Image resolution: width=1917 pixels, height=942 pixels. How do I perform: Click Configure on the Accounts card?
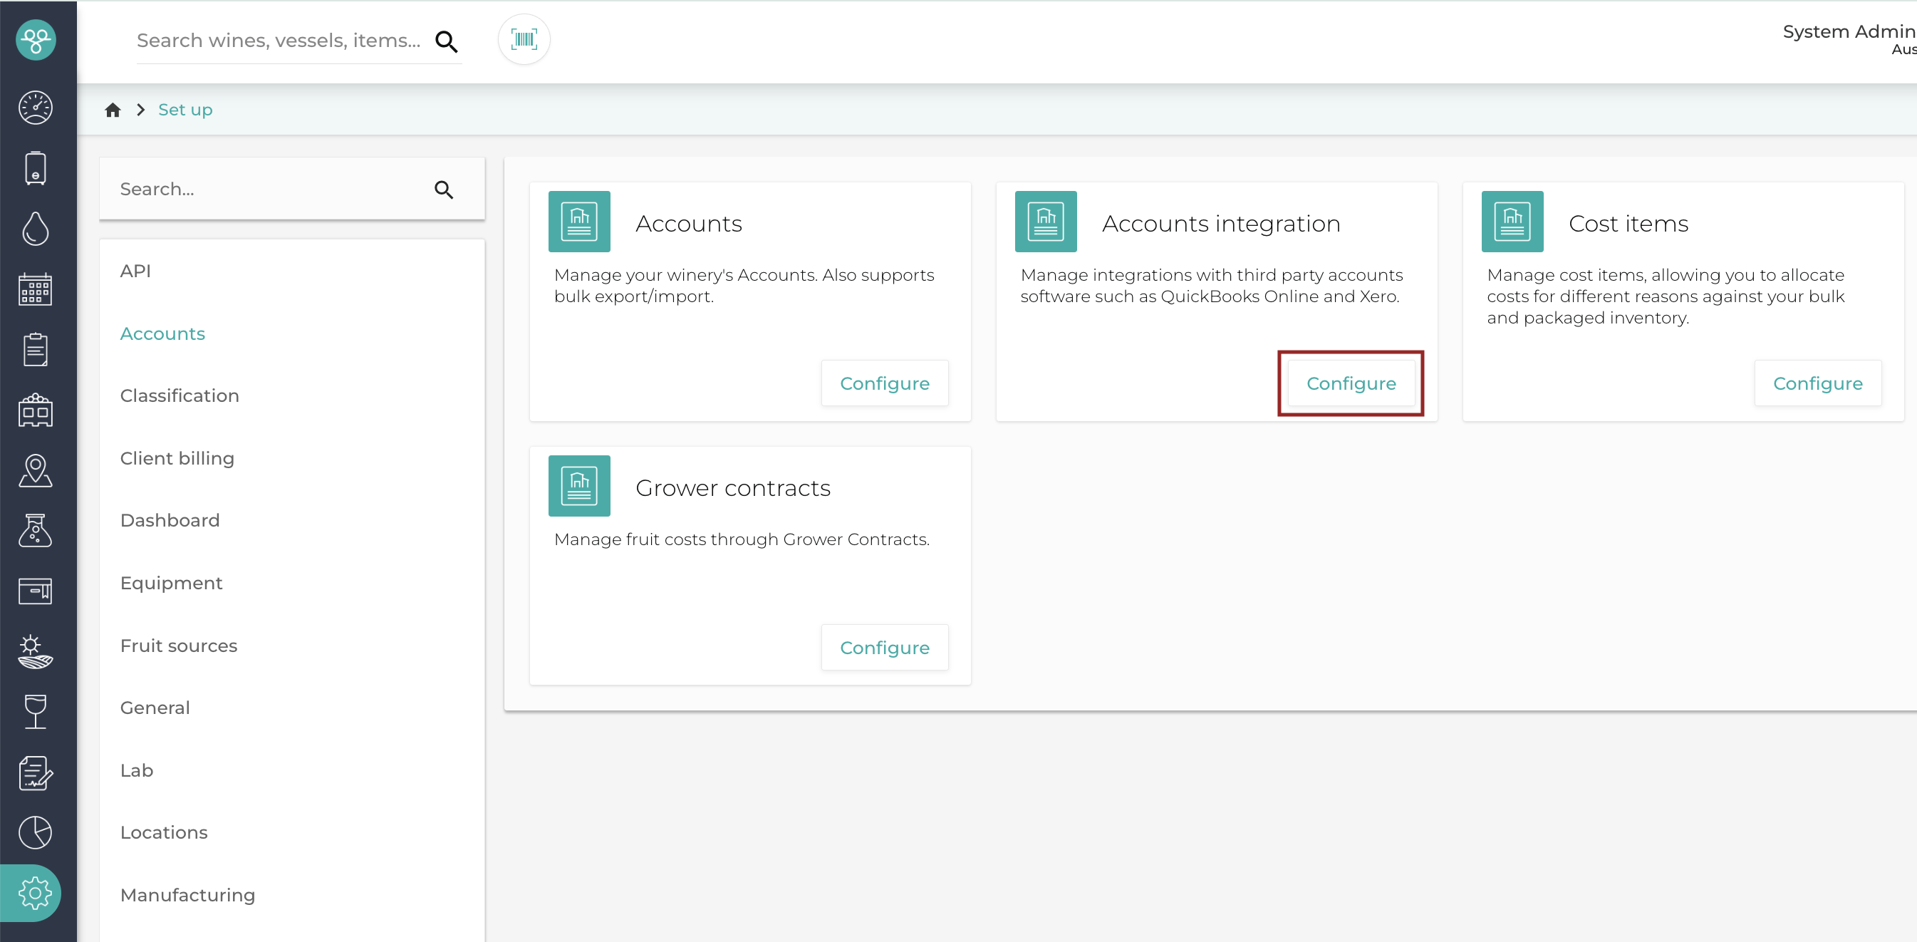pos(885,383)
